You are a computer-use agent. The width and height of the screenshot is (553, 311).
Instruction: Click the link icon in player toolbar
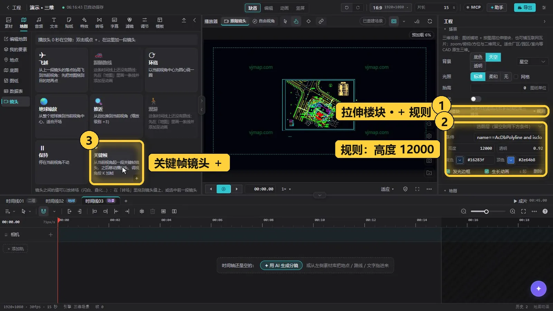[321, 21]
